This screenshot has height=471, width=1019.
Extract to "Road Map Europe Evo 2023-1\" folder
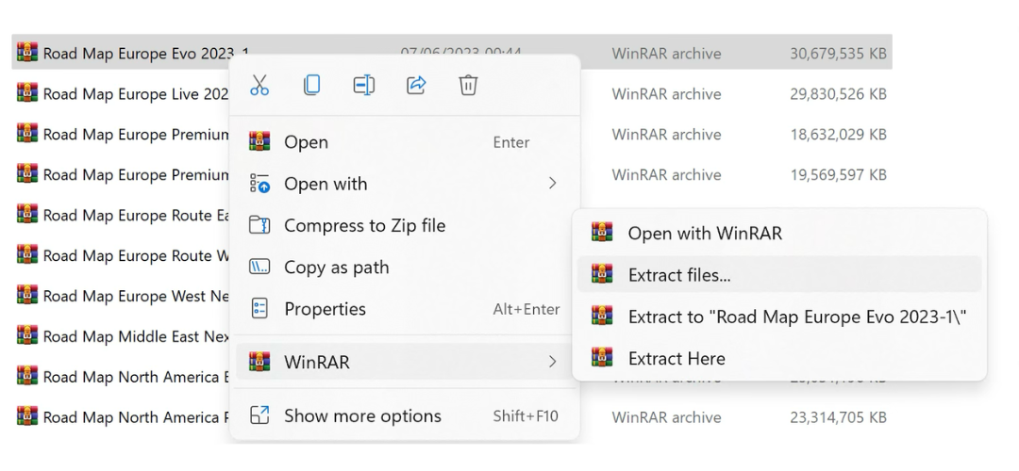pos(797,317)
